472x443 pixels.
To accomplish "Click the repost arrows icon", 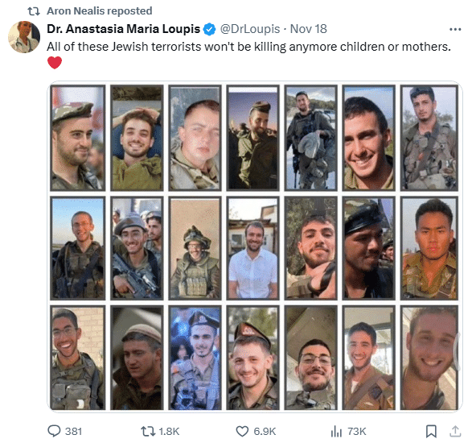I will [x=148, y=431].
